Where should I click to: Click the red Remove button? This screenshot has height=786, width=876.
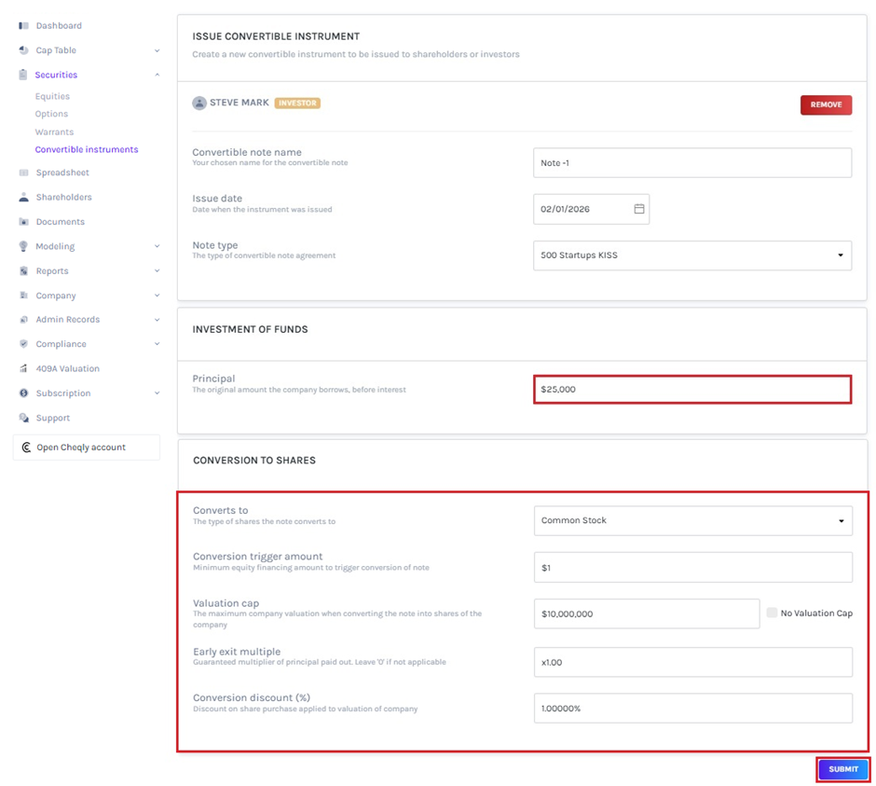click(x=826, y=104)
